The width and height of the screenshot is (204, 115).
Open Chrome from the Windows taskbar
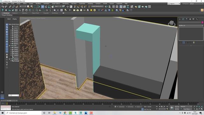(x=65, y=113)
